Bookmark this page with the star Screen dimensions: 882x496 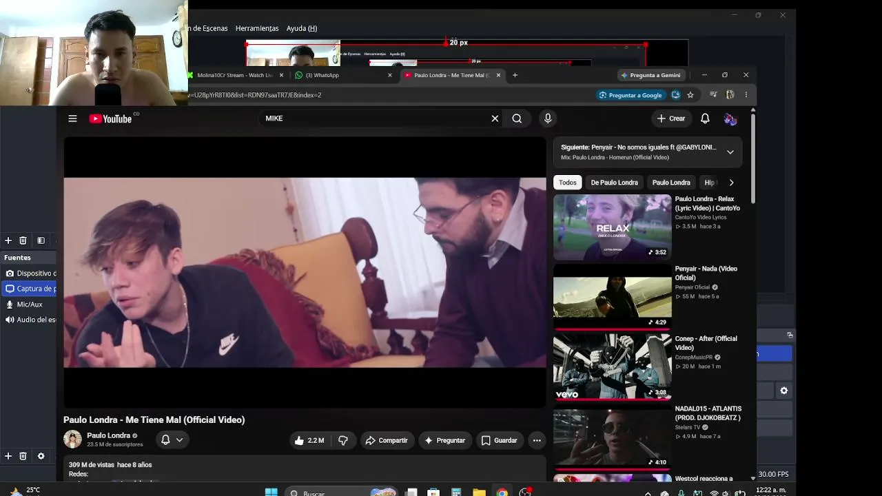[690, 95]
